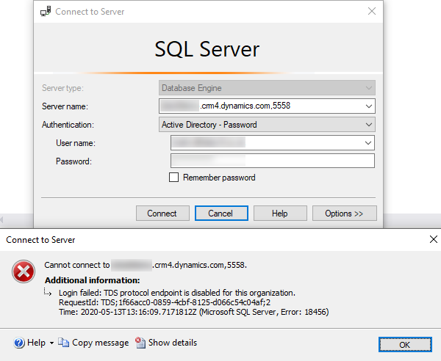
Task: Expand the Server name dropdown arrow
Action: pyautogui.click(x=368, y=106)
